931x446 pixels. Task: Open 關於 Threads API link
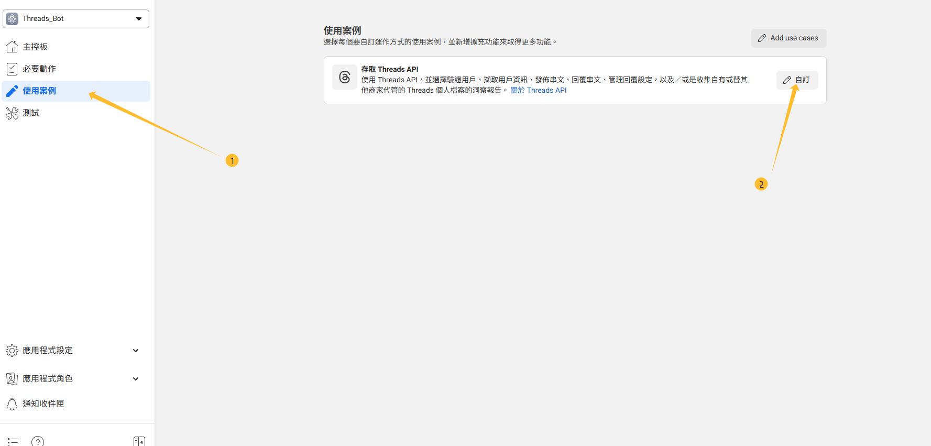539,90
